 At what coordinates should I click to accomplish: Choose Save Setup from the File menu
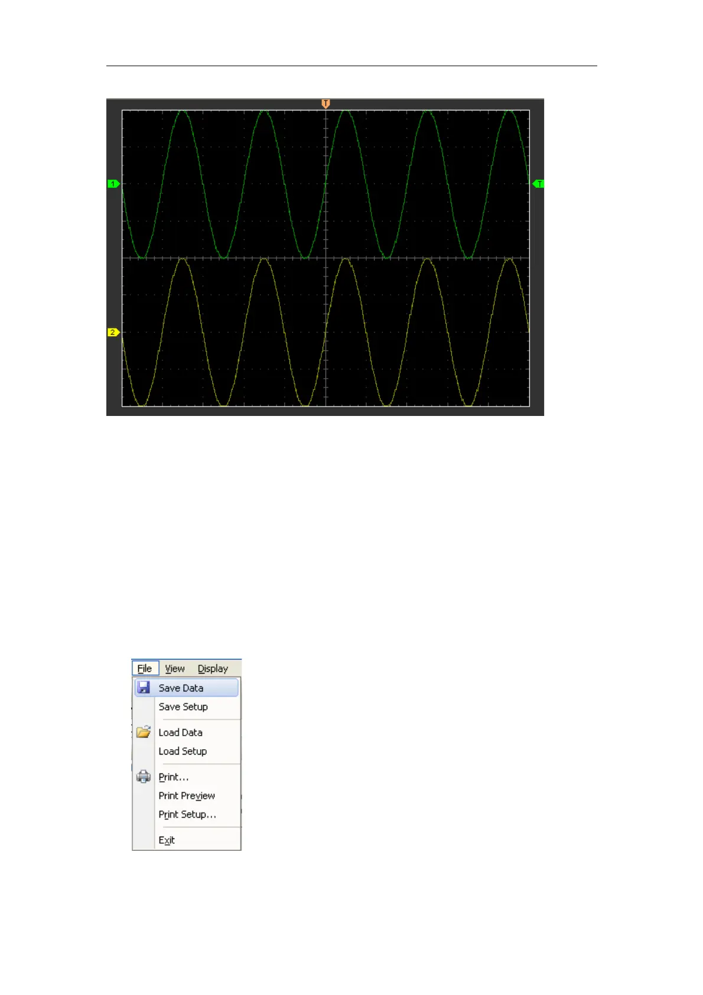click(x=183, y=707)
